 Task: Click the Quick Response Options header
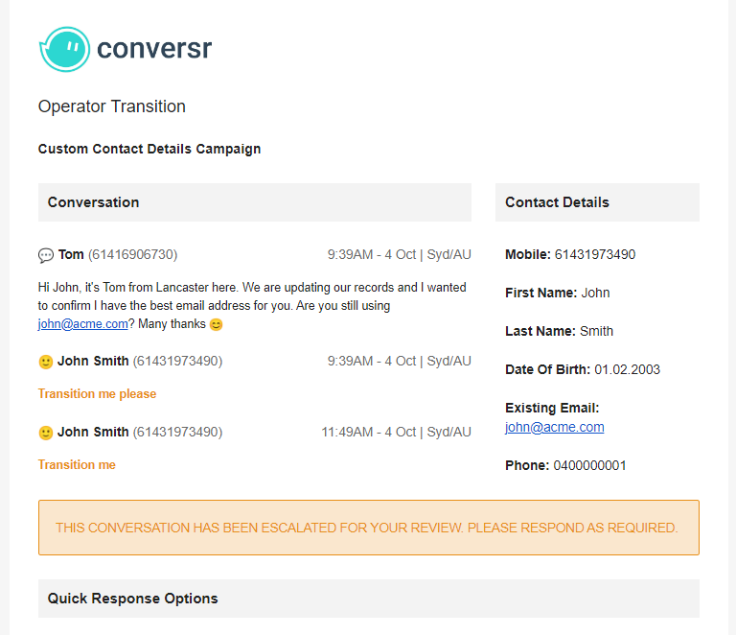pyautogui.click(x=368, y=599)
